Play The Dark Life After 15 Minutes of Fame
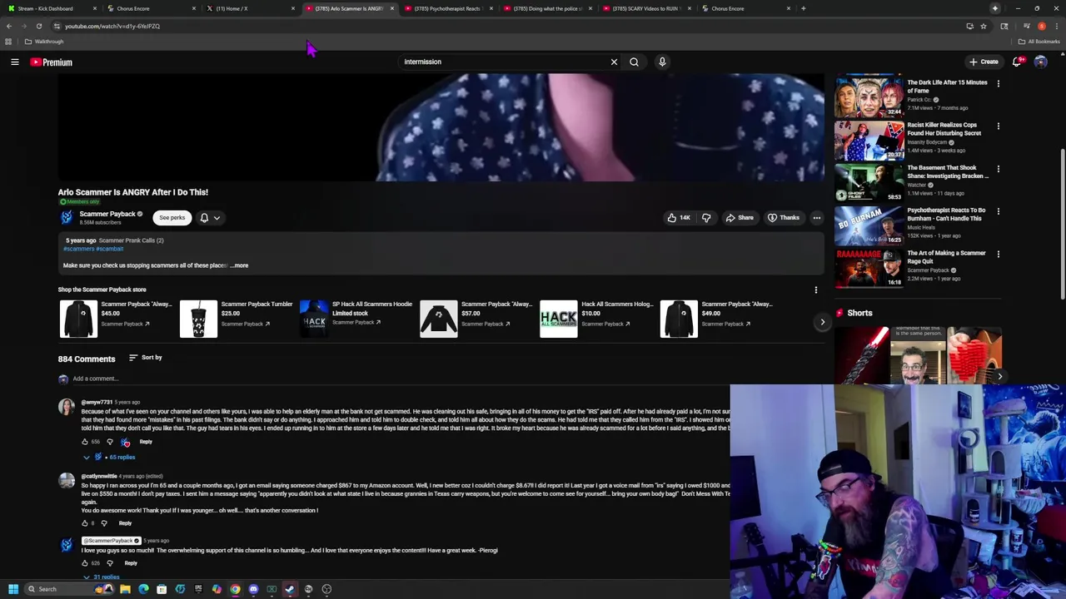Viewport: 1066px width, 599px height. pos(869,97)
